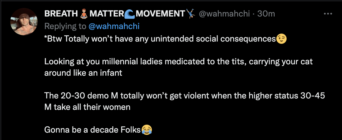Click the blue @wahmahchi reply mention

[114, 26]
